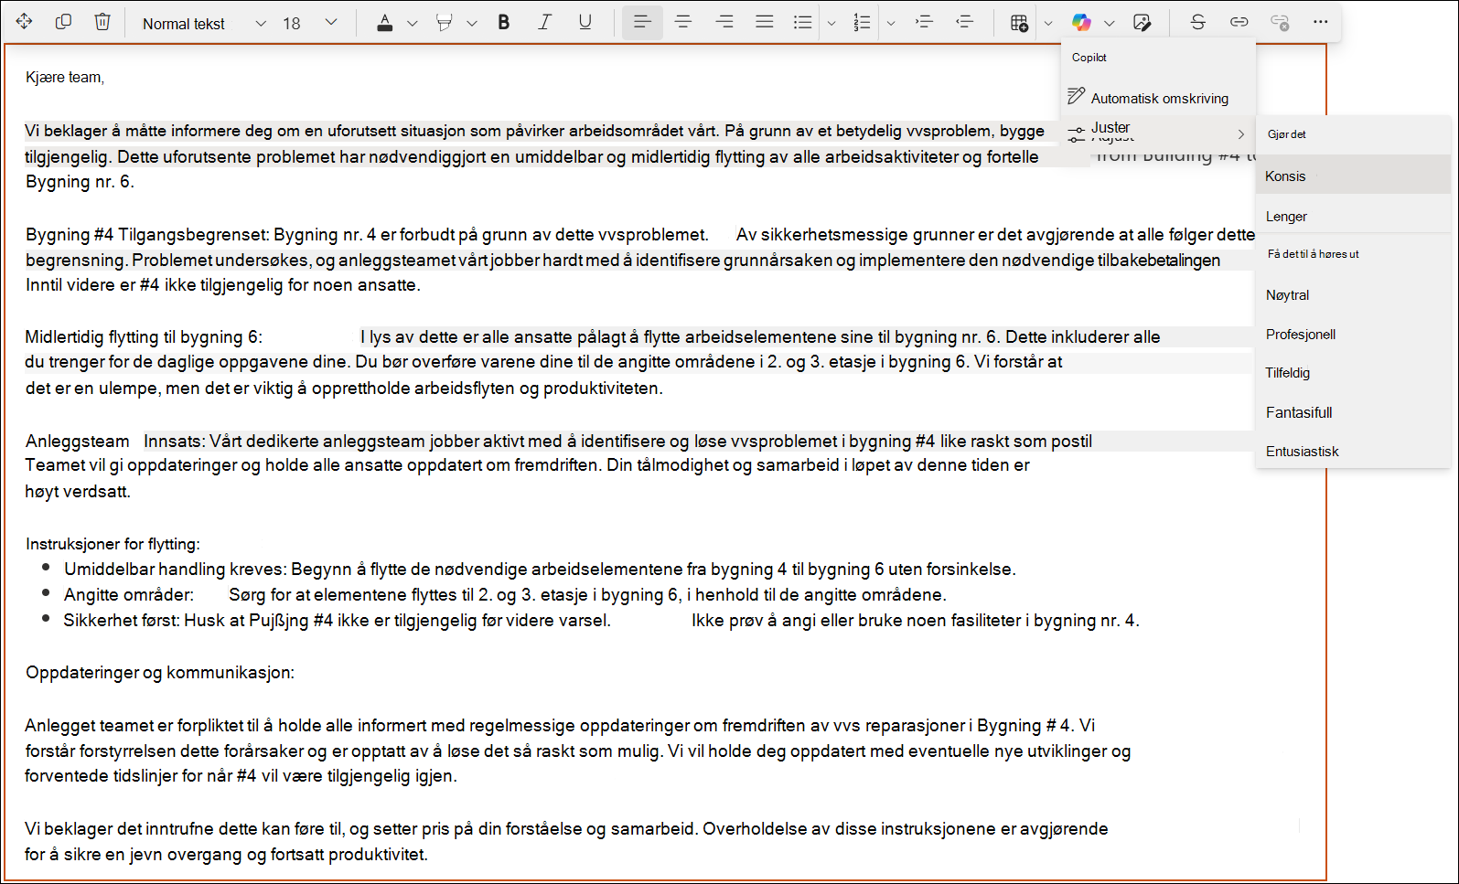Click the Kjære team greeting text
1459x884 pixels.
(65, 78)
